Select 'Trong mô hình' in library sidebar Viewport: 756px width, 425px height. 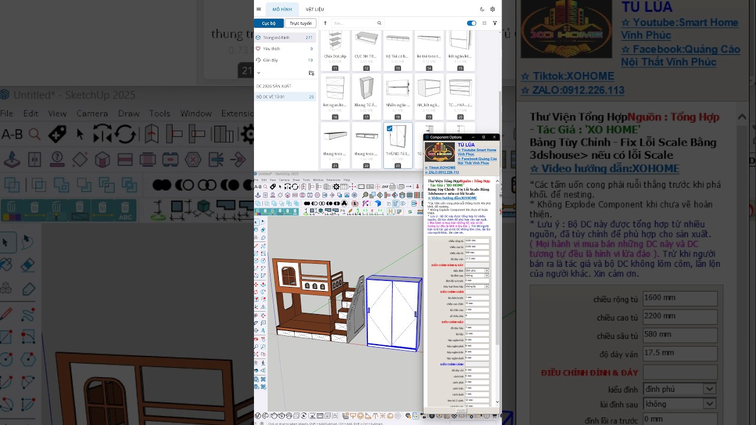coord(285,37)
